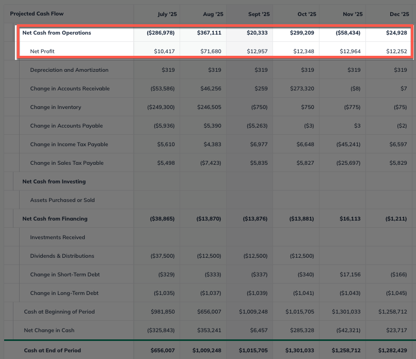The image size is (416, 359).
Task: Click the ($38,865) financing value
Action: click(163, 218)
